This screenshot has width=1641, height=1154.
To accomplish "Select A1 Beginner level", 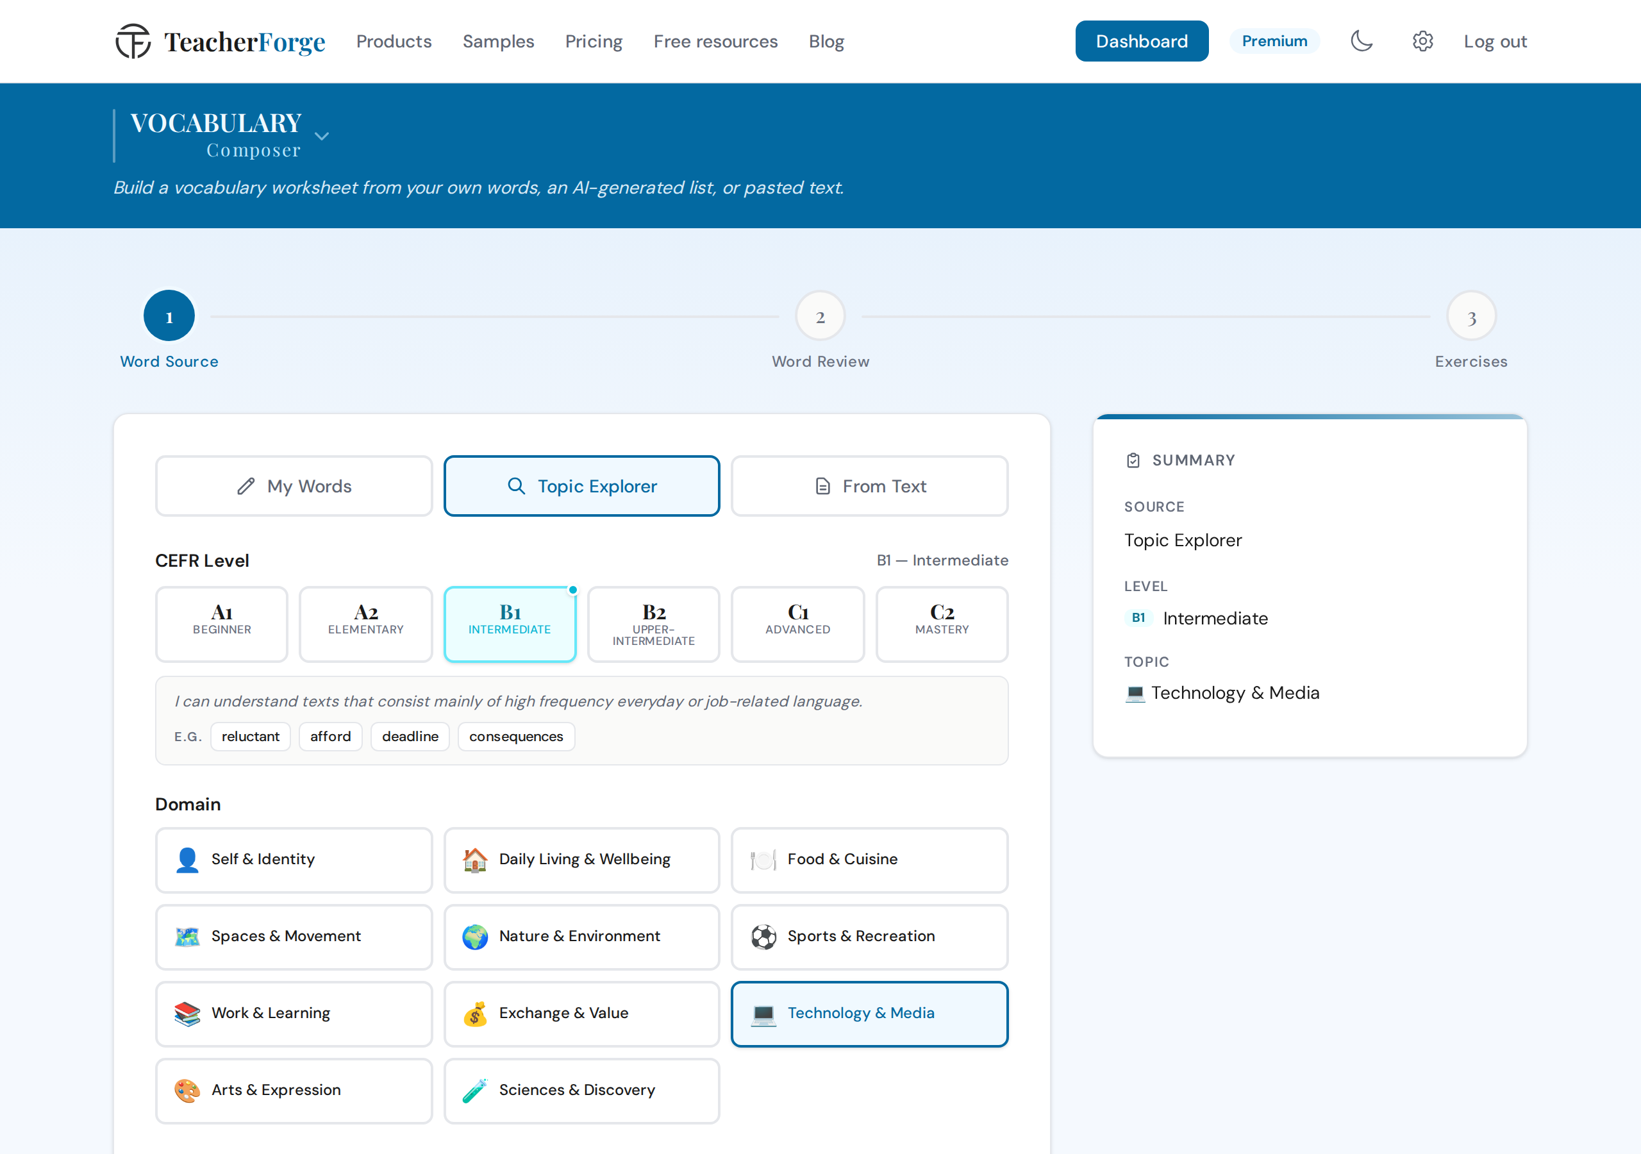I will coord(222,624).
